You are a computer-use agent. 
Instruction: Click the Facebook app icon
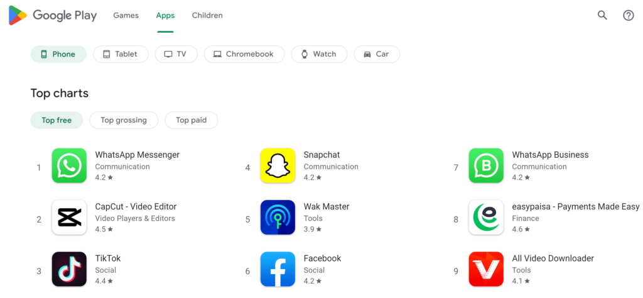pyautogui.click(x=278, y=269)
